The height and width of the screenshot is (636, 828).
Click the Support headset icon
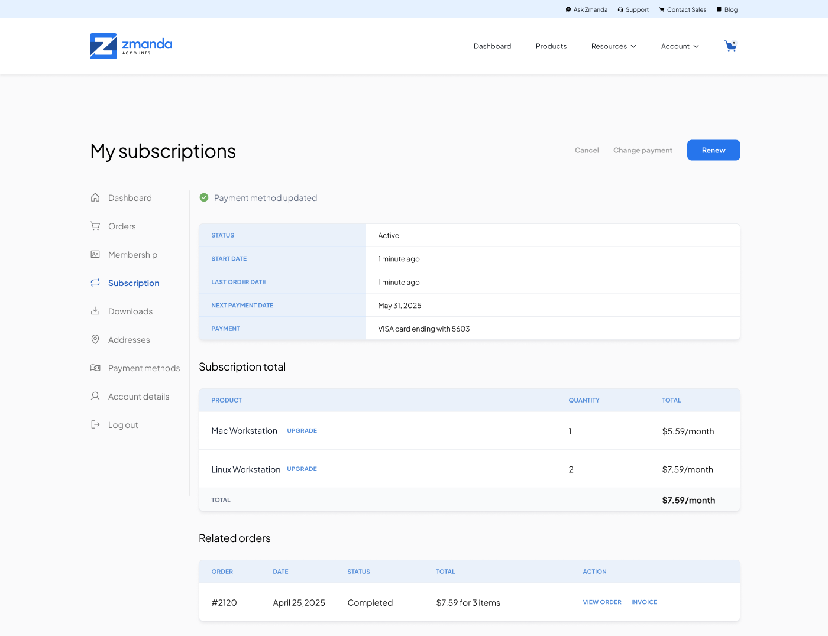(620, 9)
